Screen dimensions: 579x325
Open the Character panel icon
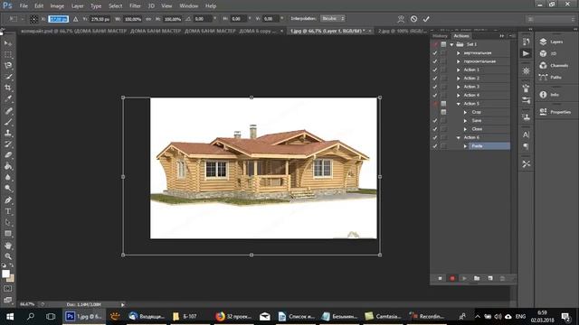(x=526, y=135)
